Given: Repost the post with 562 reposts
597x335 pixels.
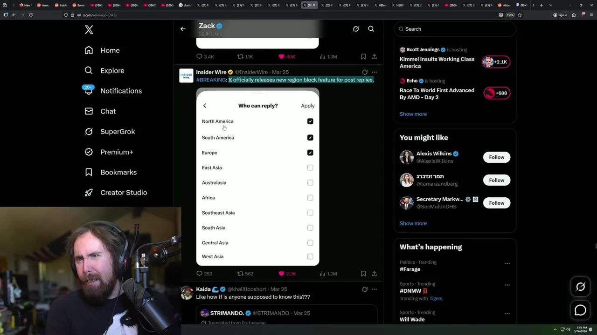Looking at the screenshot, I should (x=245, y=274).
